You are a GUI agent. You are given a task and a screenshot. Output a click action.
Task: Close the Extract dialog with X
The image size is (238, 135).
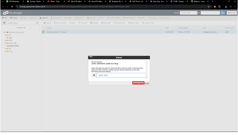pyautogui.click(x=91, y=57)
